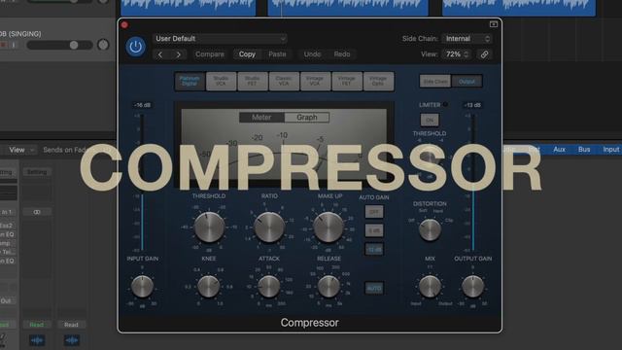The image size is (622, 350).
Task: Click the output level meter showing -13 dB
Action: (x=473, y=183)
